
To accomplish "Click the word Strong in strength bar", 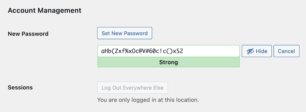I will [x=169, y=62].
